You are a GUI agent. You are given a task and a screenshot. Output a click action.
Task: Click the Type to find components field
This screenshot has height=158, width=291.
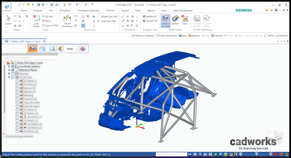(30, 58)
